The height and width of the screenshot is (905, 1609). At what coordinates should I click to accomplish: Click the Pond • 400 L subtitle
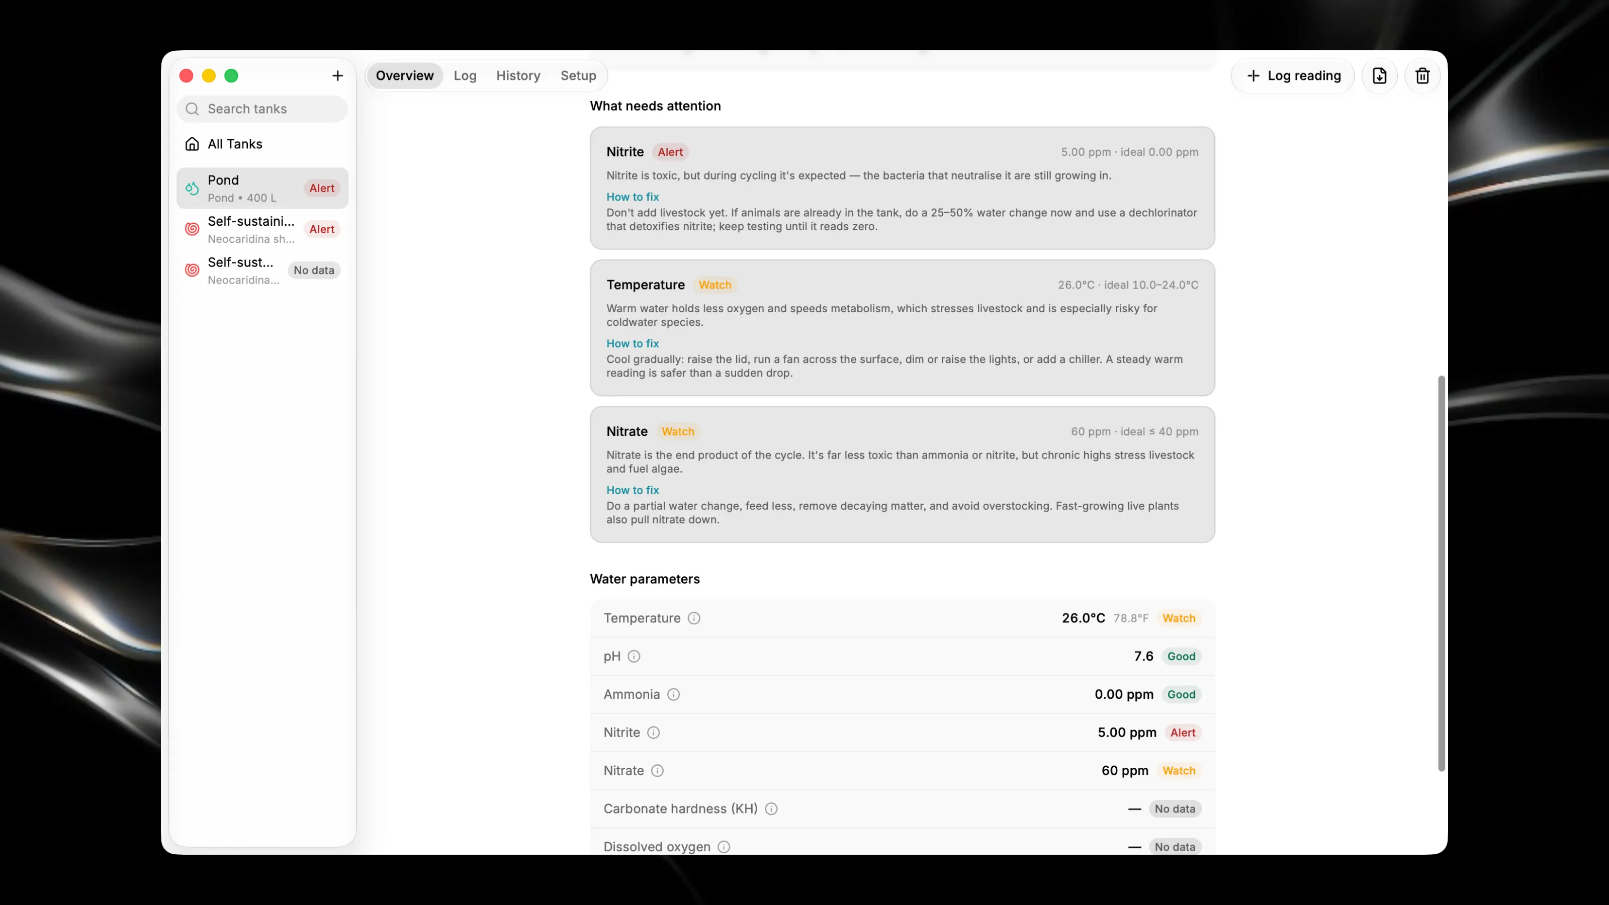(x=242, y=198)
